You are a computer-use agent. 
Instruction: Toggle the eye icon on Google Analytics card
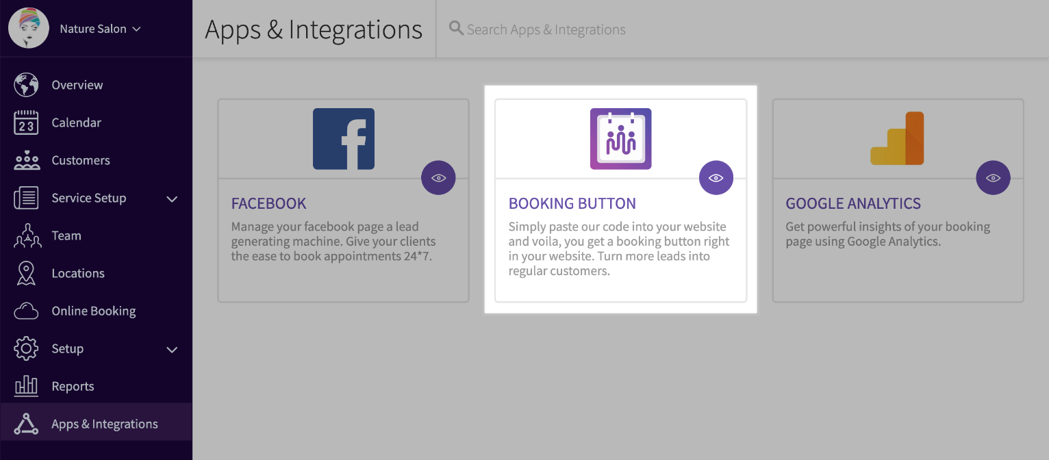[x=993, y=178]
